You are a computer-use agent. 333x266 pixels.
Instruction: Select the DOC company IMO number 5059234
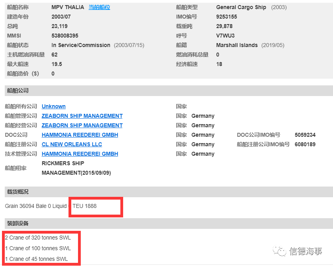[x=305, y=135]
